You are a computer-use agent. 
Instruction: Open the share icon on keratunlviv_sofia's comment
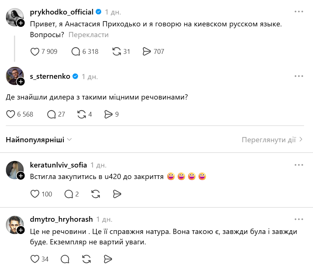point(117,194)
